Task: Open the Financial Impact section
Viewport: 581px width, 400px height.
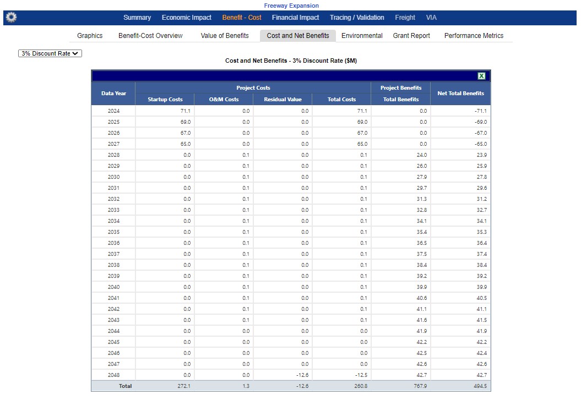Action: click(295, 18)
